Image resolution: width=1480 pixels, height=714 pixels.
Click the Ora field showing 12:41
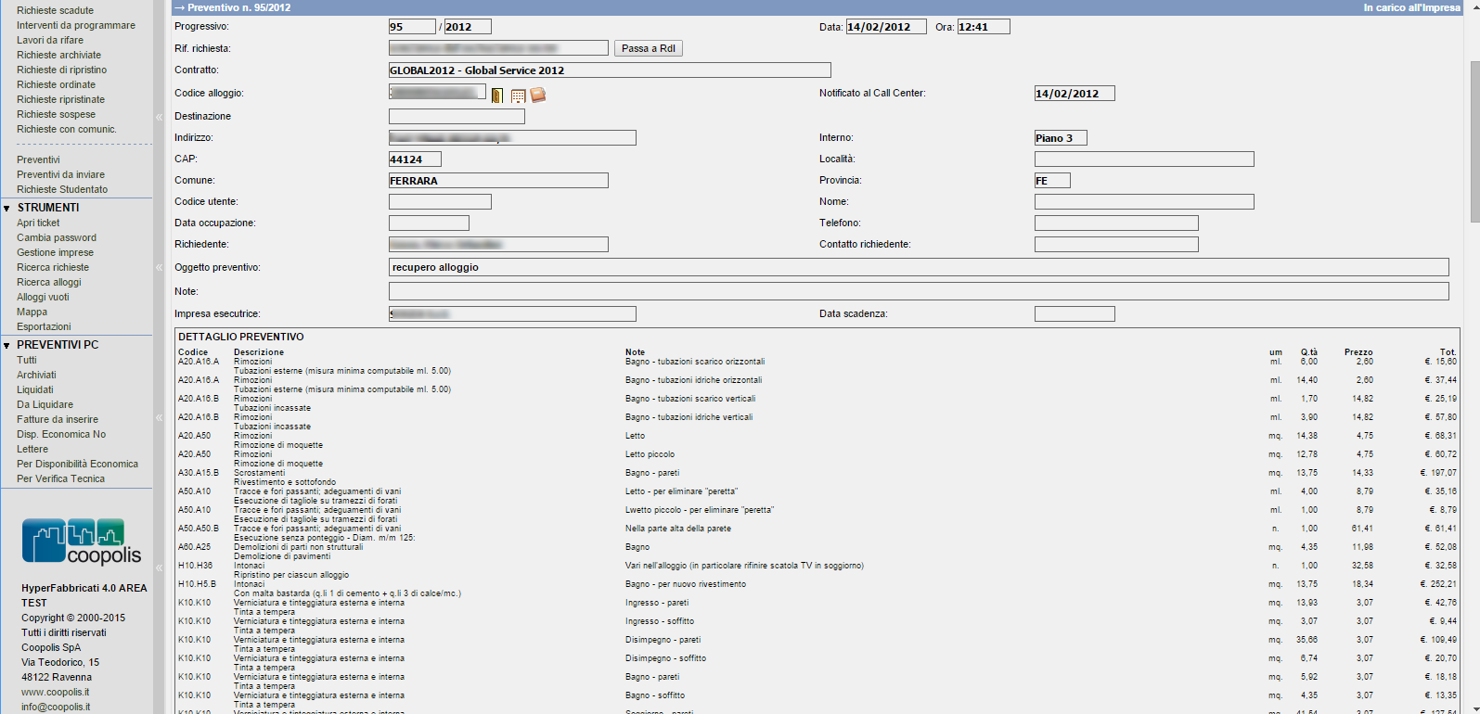984,27
